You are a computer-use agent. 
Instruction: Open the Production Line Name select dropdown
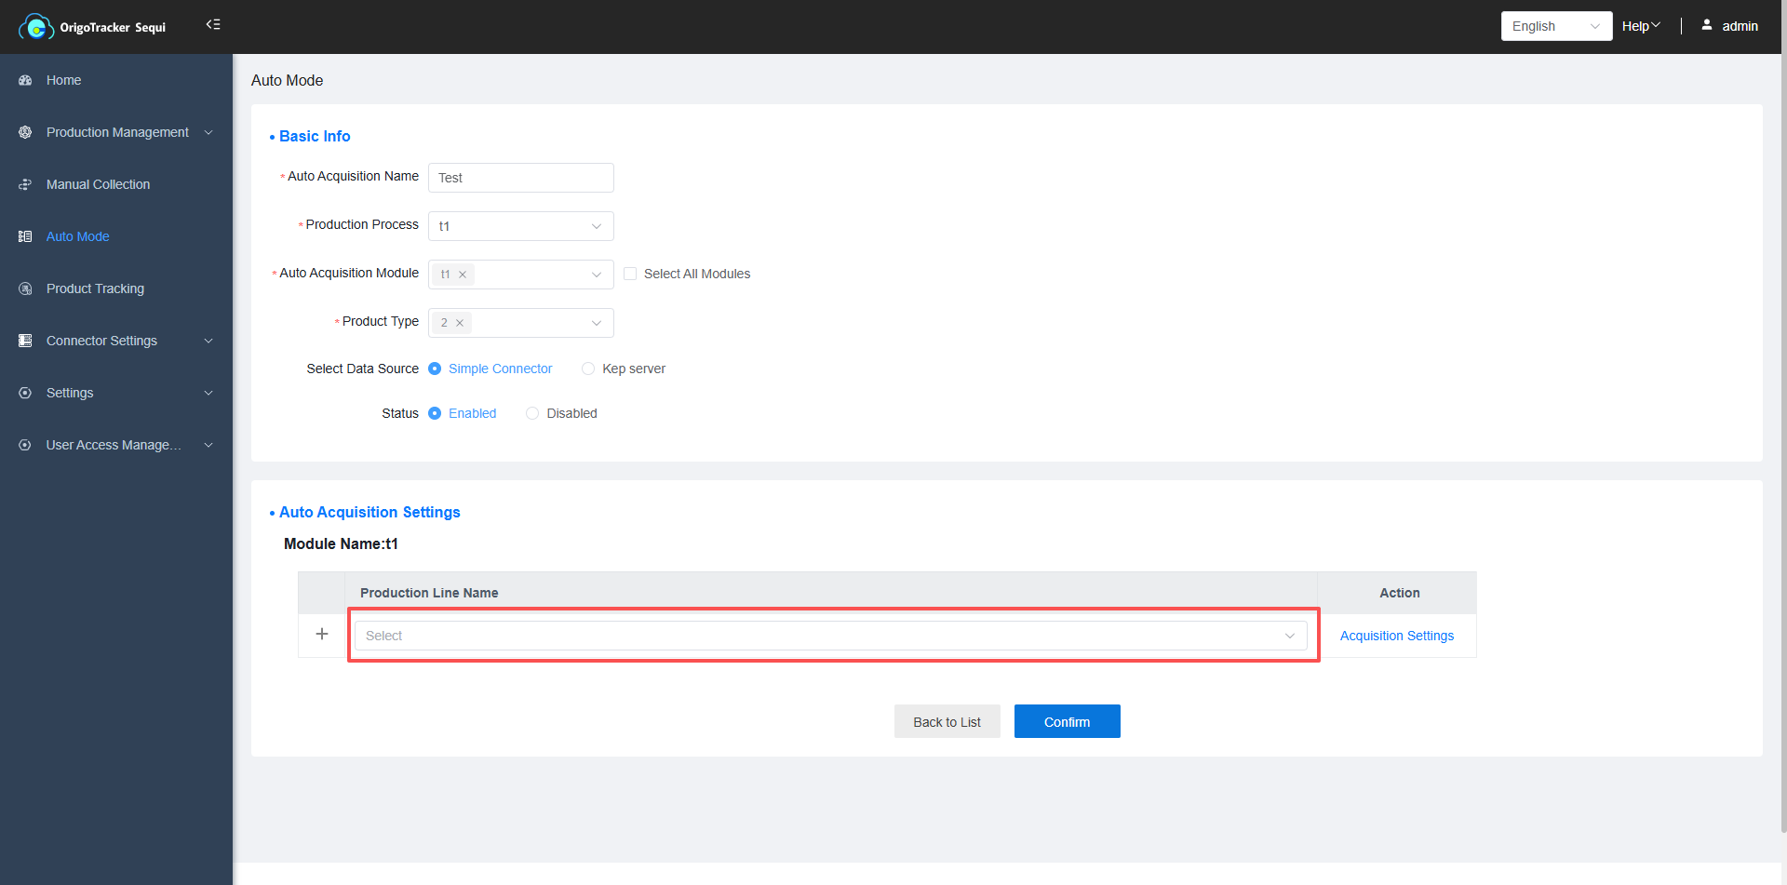click(830, 636)
